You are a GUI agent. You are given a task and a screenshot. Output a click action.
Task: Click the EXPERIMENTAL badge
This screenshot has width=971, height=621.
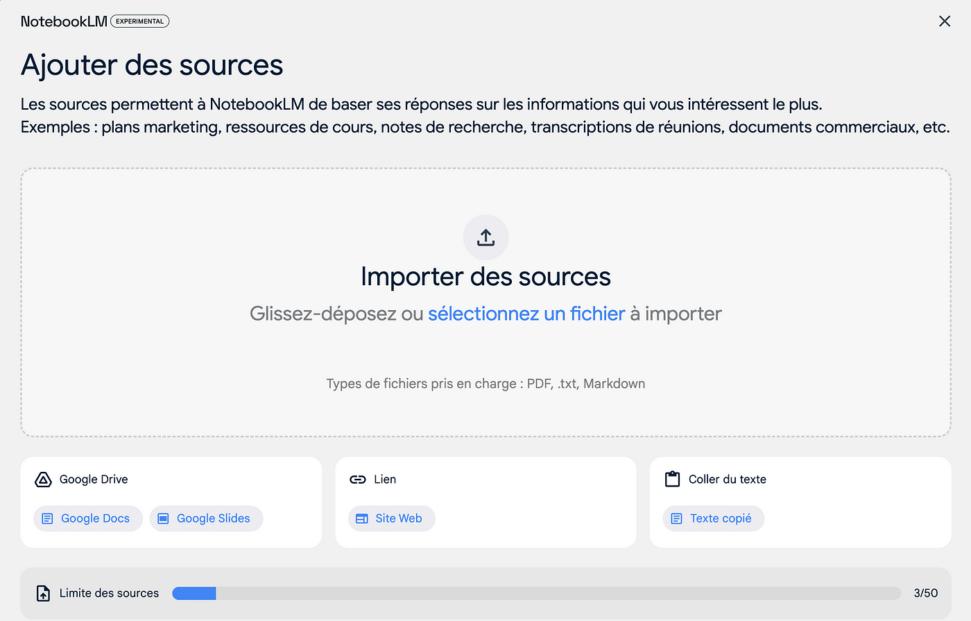(x=140, y=22)
